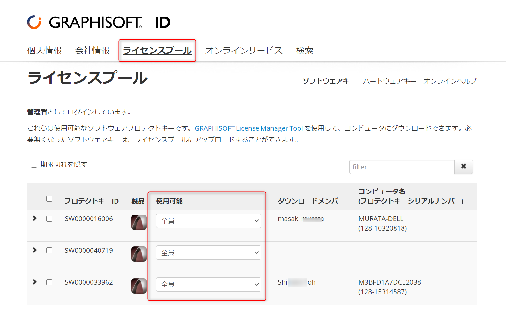This screenshot has height=318, width=510.
Task: Open the オンラインサービス tab
Action: click(x=244, y=51)
